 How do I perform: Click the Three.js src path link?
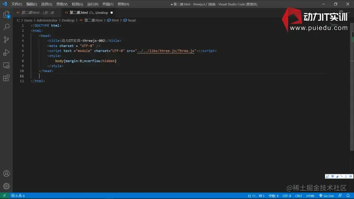[x=166, y=51]
